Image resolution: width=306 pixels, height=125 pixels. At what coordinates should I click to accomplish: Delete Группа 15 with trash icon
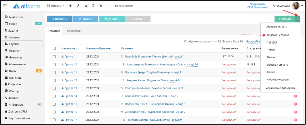tap(295, 104)
